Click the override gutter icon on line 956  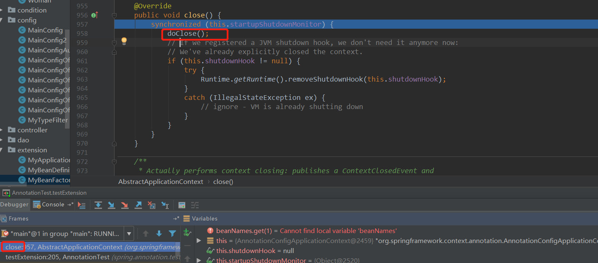[94, 15]
